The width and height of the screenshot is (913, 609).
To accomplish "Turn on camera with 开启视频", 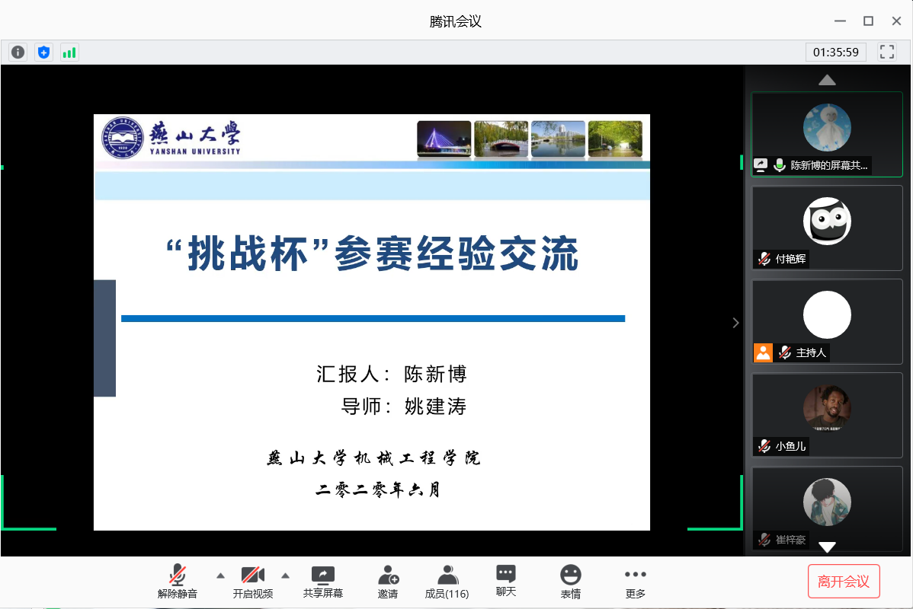I will coord(253,582).
